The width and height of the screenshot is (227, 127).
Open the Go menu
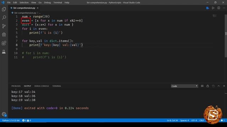pyautogui.click(x=40, y=2)
